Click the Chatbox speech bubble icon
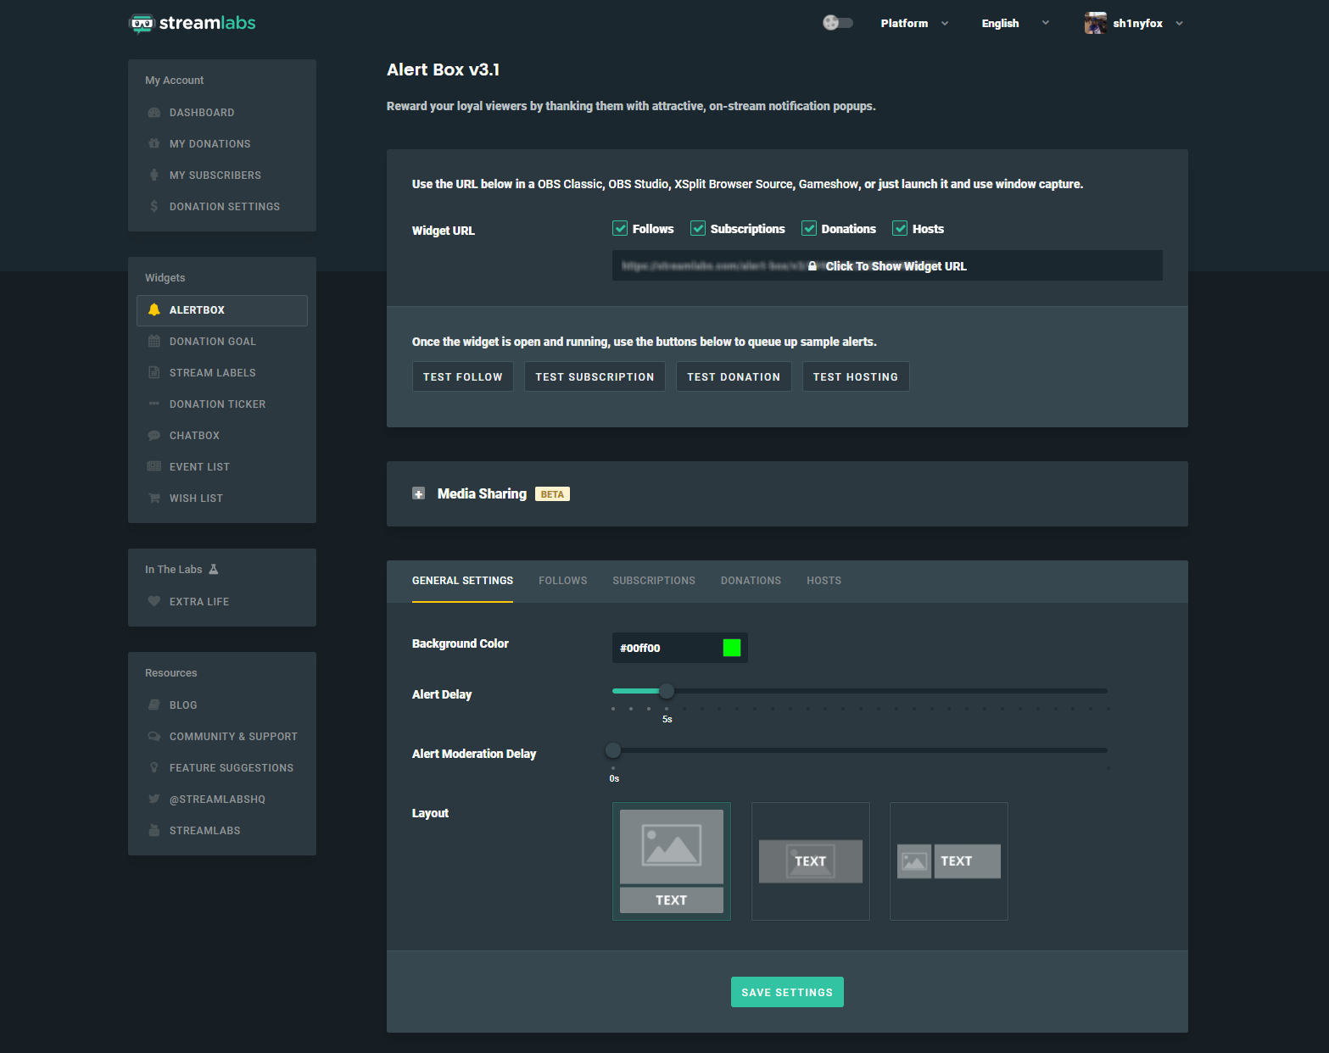 coord(154,436)
